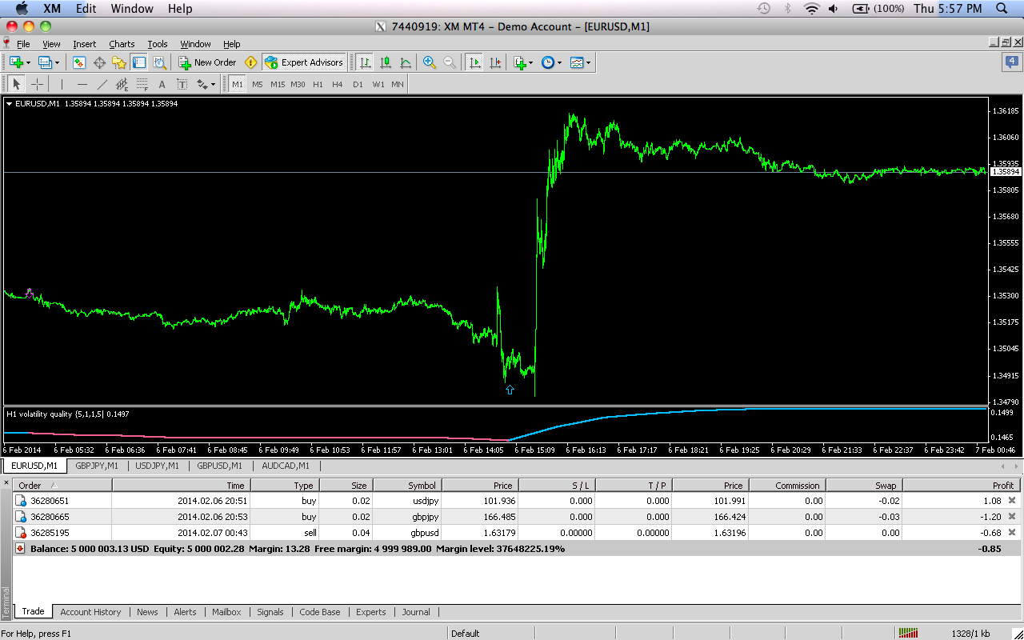Toggle the Market Watch window icon

79,62
